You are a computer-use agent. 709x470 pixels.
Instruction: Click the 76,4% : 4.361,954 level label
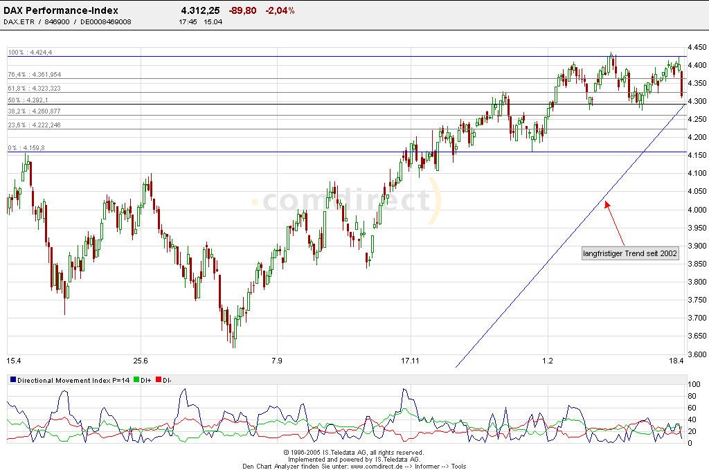tap(35, 75)
